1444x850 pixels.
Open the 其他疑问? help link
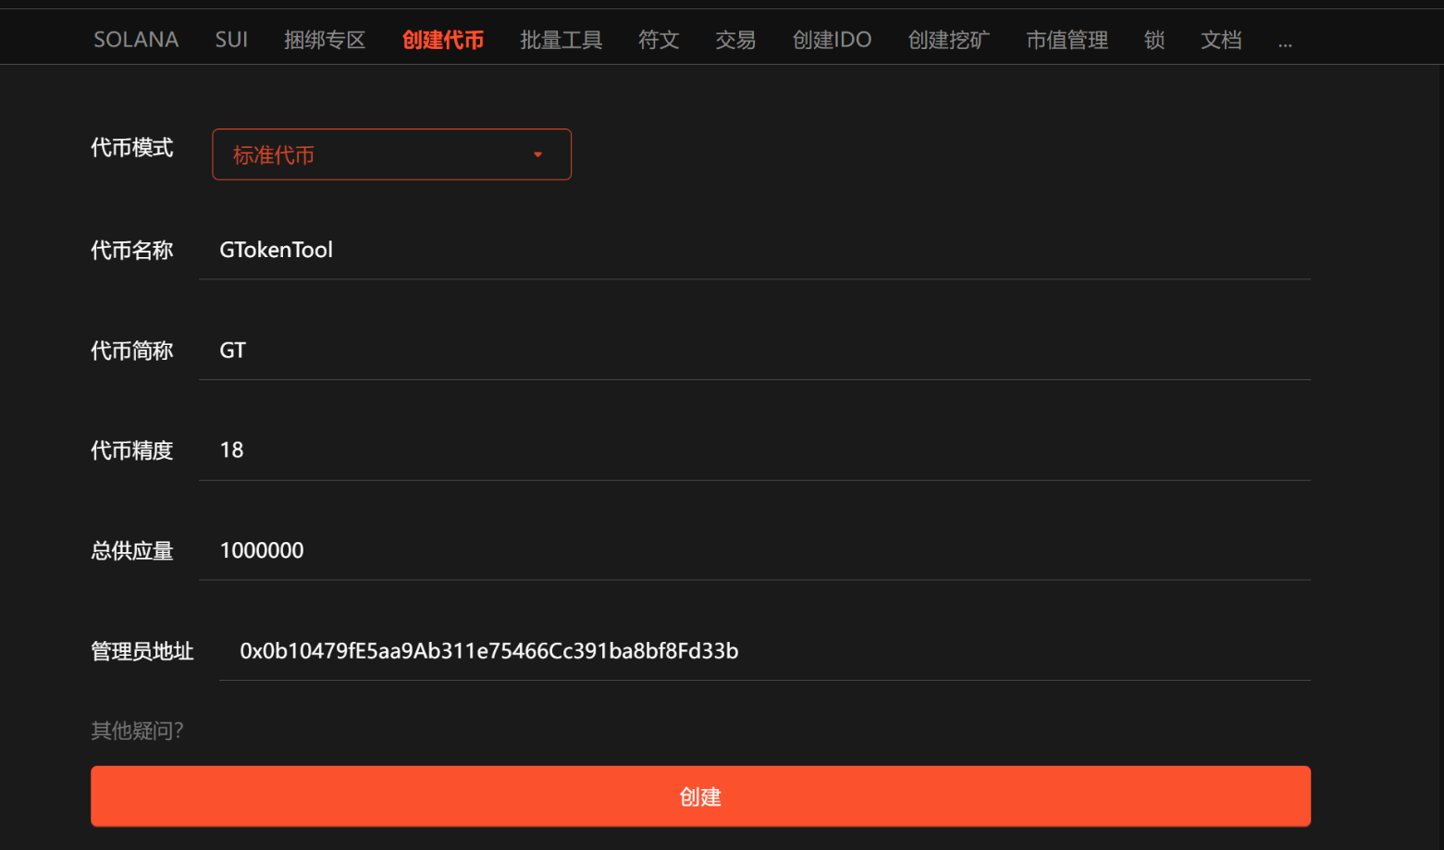[x=137, y=731]
